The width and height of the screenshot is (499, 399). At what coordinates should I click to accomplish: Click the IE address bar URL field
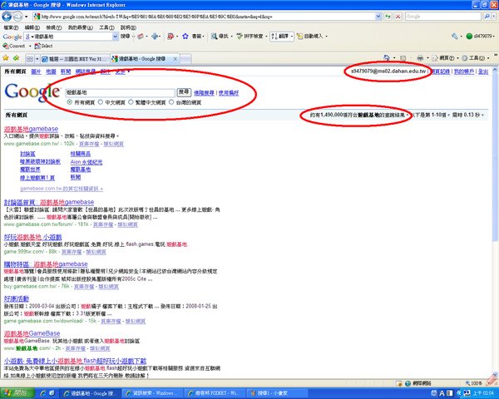[x=204, y=17]
